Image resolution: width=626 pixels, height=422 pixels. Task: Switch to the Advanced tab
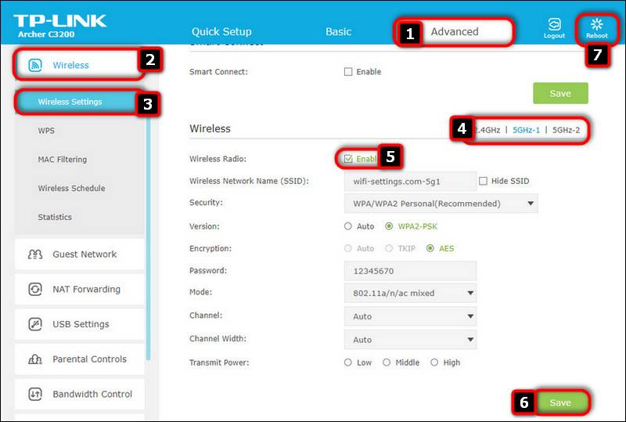click(x=455, y=31)
